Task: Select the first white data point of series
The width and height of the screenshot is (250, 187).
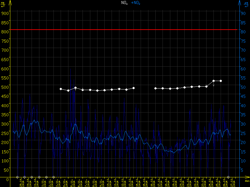Action: [x=61, y=89]
